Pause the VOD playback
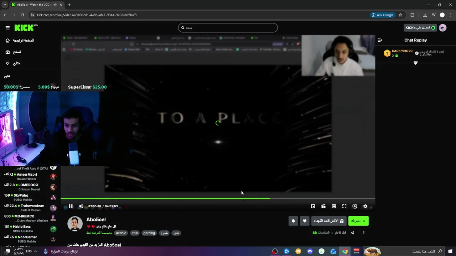Screen dimensions: 456x256 (x=71, y=206)
